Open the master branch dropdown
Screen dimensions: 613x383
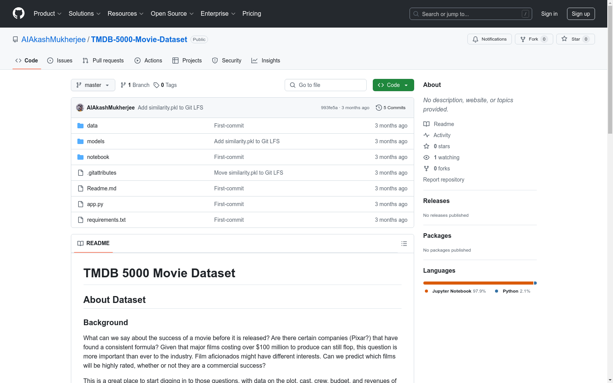click(93, 85)
